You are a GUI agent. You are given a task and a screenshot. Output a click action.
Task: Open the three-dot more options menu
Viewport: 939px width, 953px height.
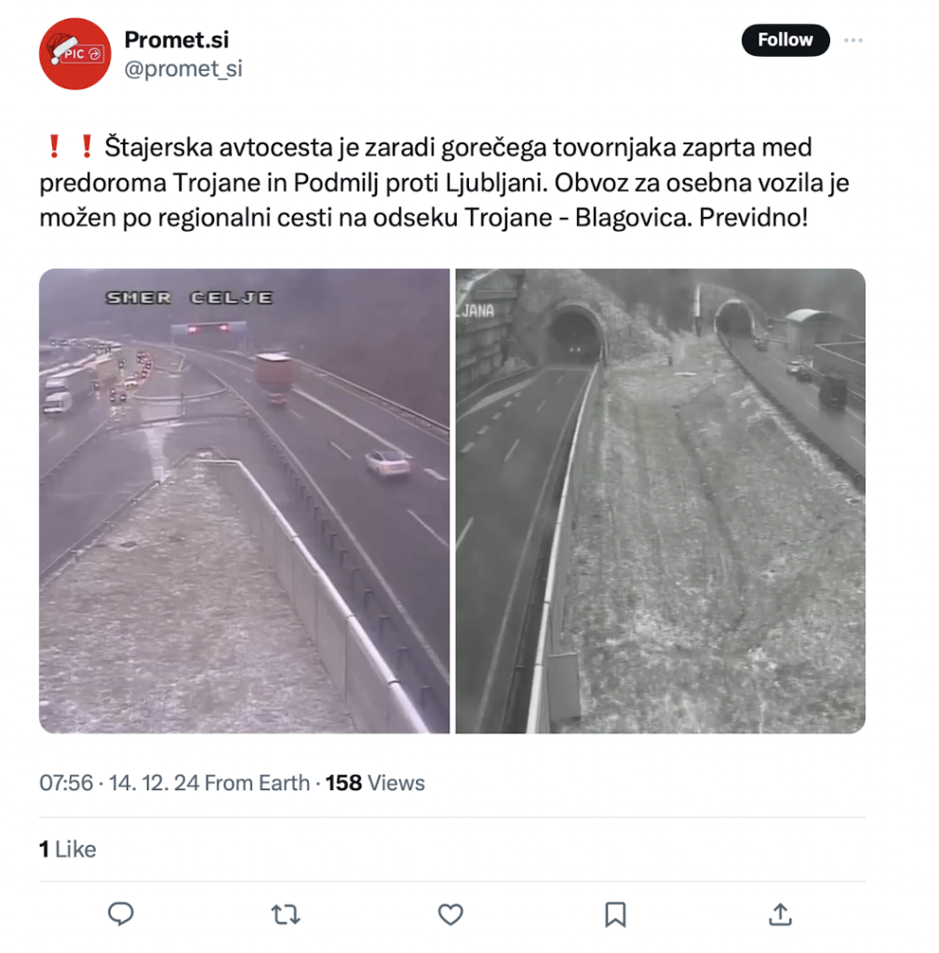(852, 40)
